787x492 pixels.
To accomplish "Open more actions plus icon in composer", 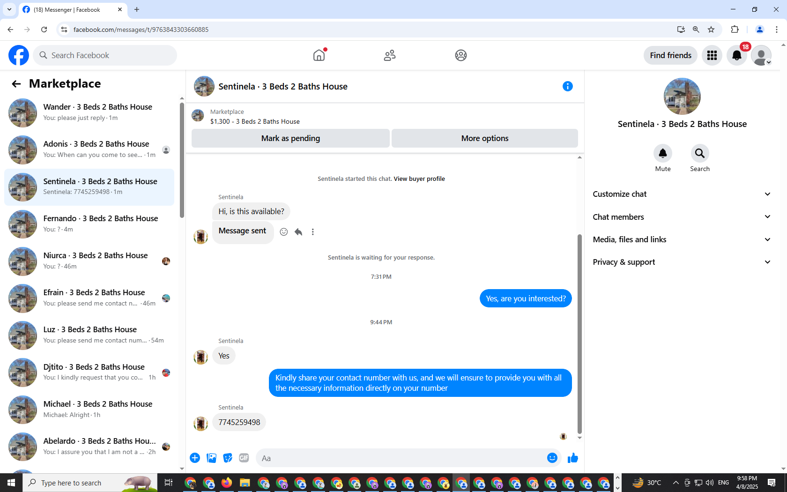I will pos(195,458).
